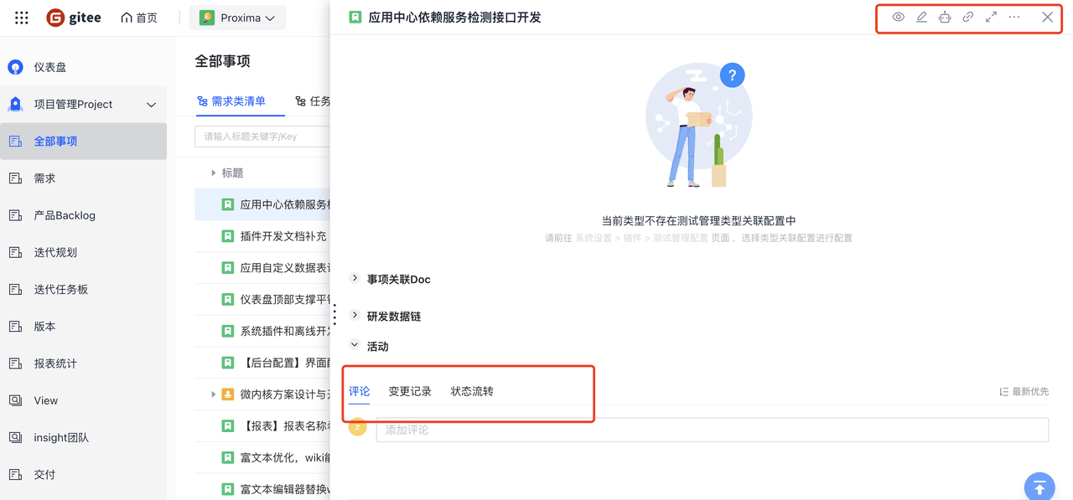
Task: Expand the 研发数据链 section
Action: [355, 315]
